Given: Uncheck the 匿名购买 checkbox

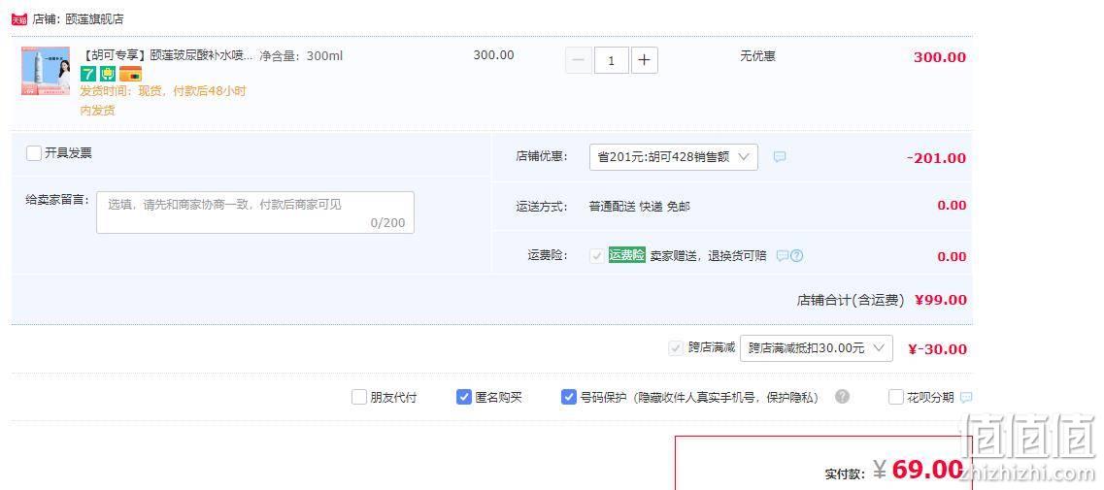Looking at the screenshot, I should click(463, 397).
